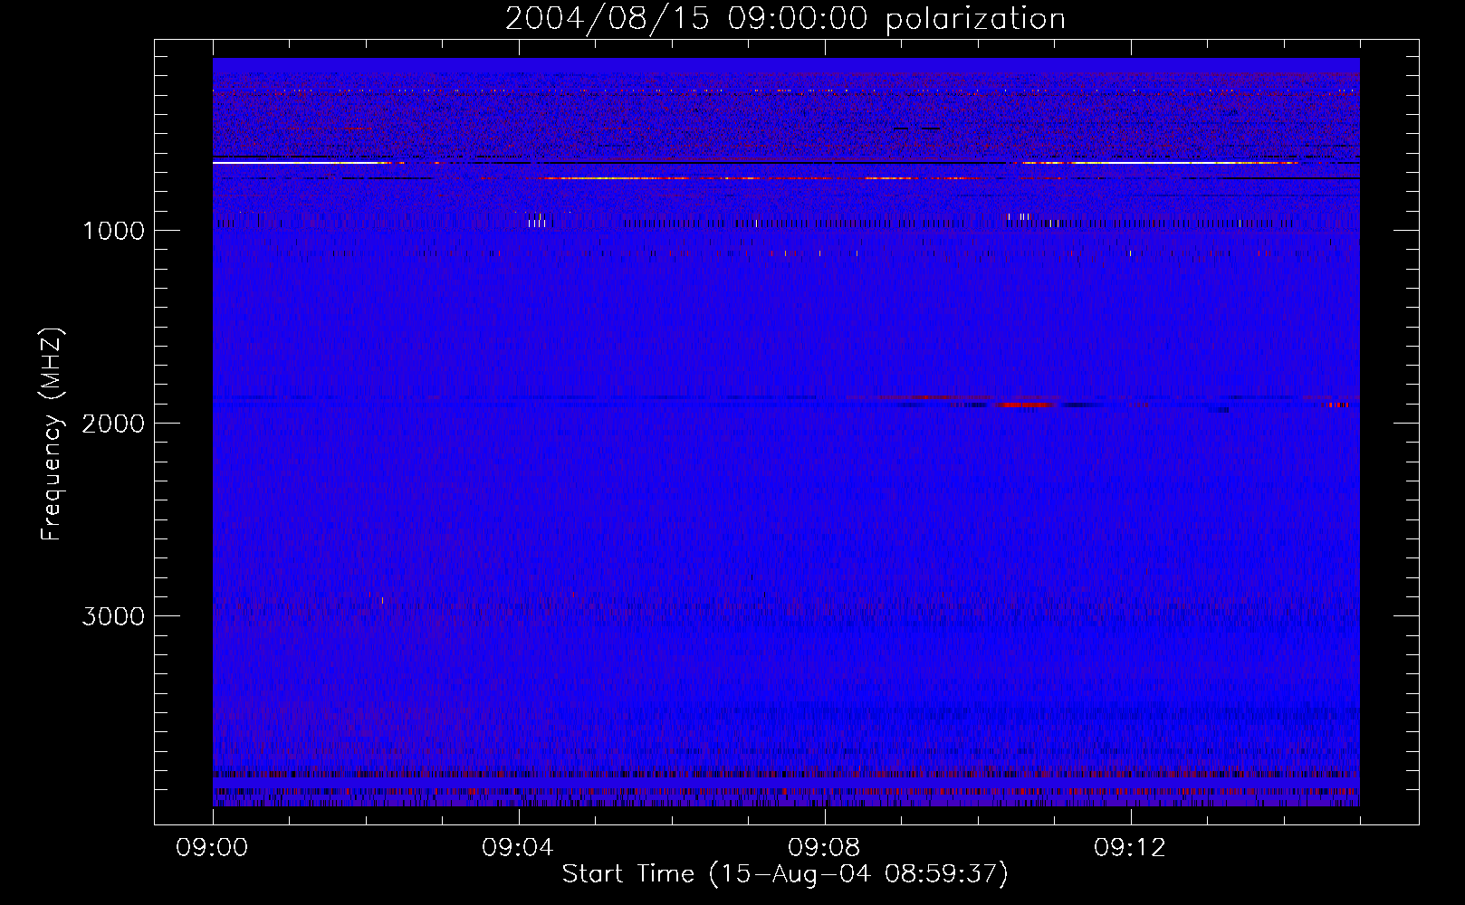Click the red burst feature near 1900 MHz
Screen dimensions: 1465x905
(x=1025, y=405)
